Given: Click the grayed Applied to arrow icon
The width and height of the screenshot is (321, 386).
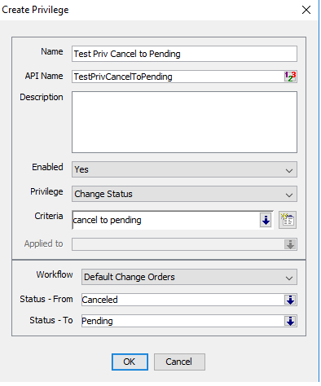Looking at the screenshot, I should (290, 244).
